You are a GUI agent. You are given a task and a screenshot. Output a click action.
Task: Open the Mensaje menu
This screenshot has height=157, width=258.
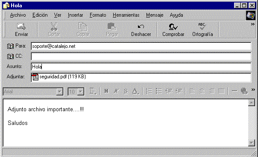click(x=155, y=15)
